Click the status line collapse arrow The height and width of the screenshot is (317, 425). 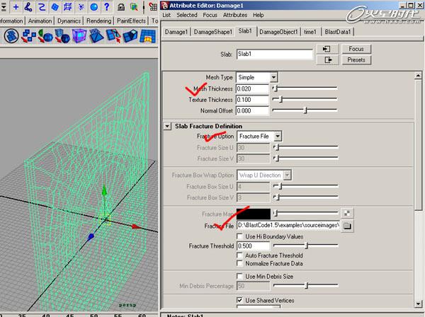[4, 7]
